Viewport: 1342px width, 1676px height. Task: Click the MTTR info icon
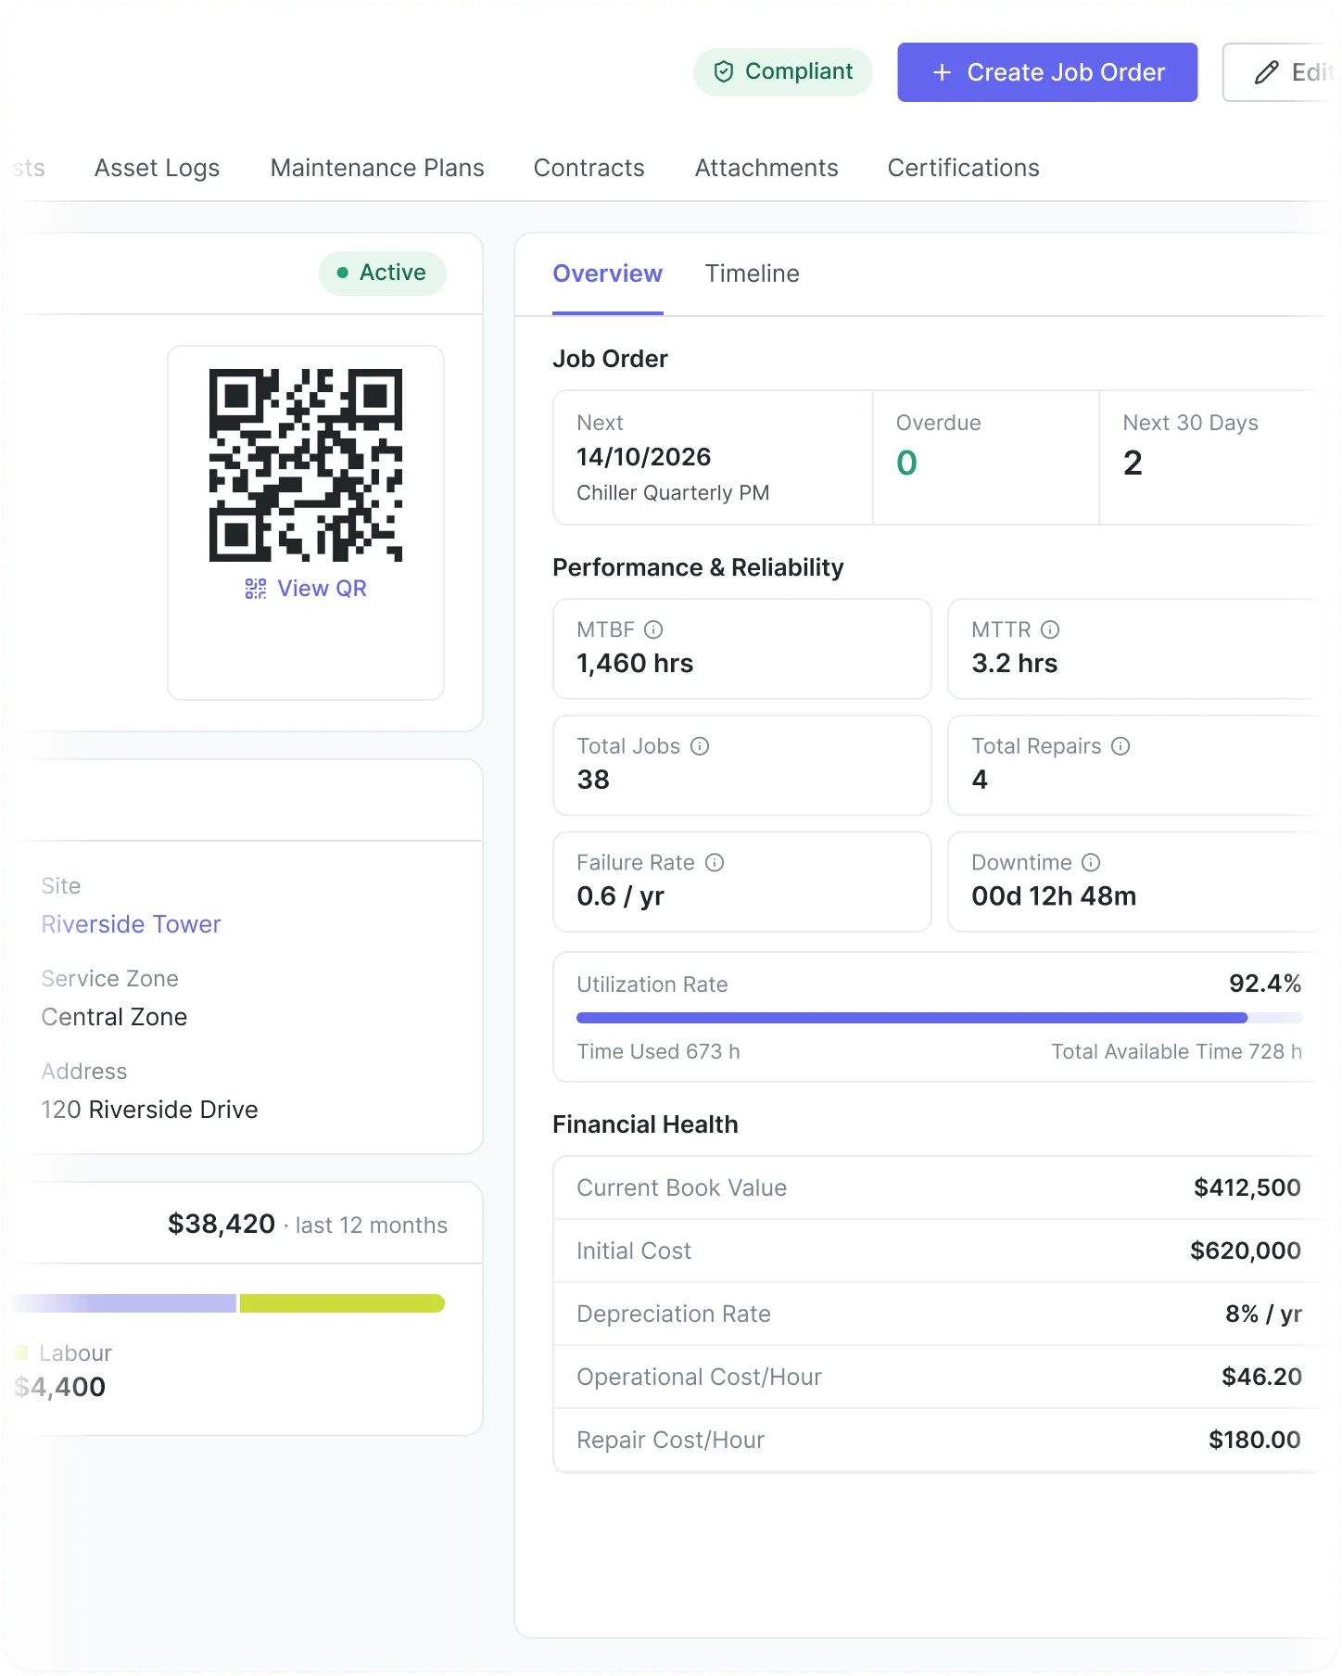[1050, 630]
